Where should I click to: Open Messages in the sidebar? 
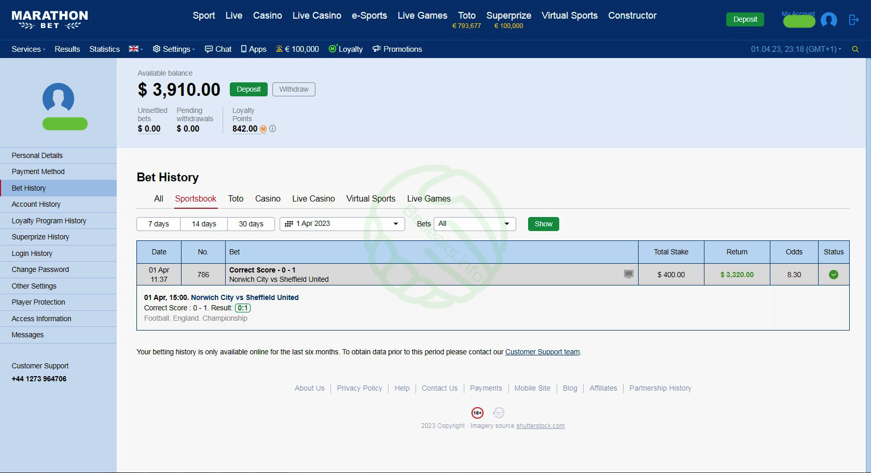click(58, 335)
